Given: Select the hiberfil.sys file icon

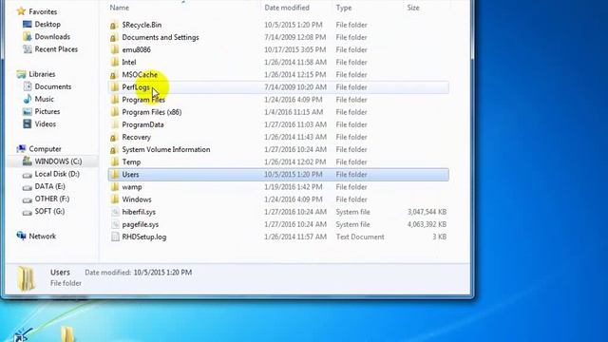Looking at the screenshot, I should [x=115, y=212].
